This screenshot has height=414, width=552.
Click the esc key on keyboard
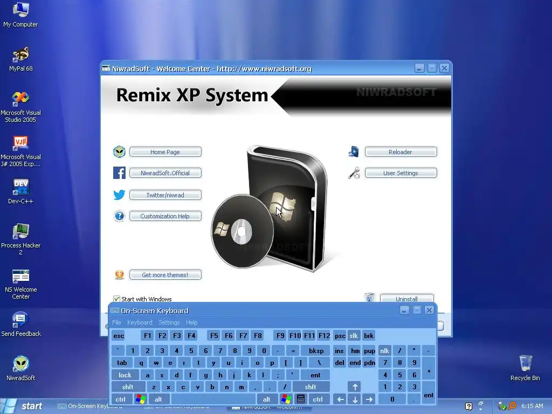119,335
